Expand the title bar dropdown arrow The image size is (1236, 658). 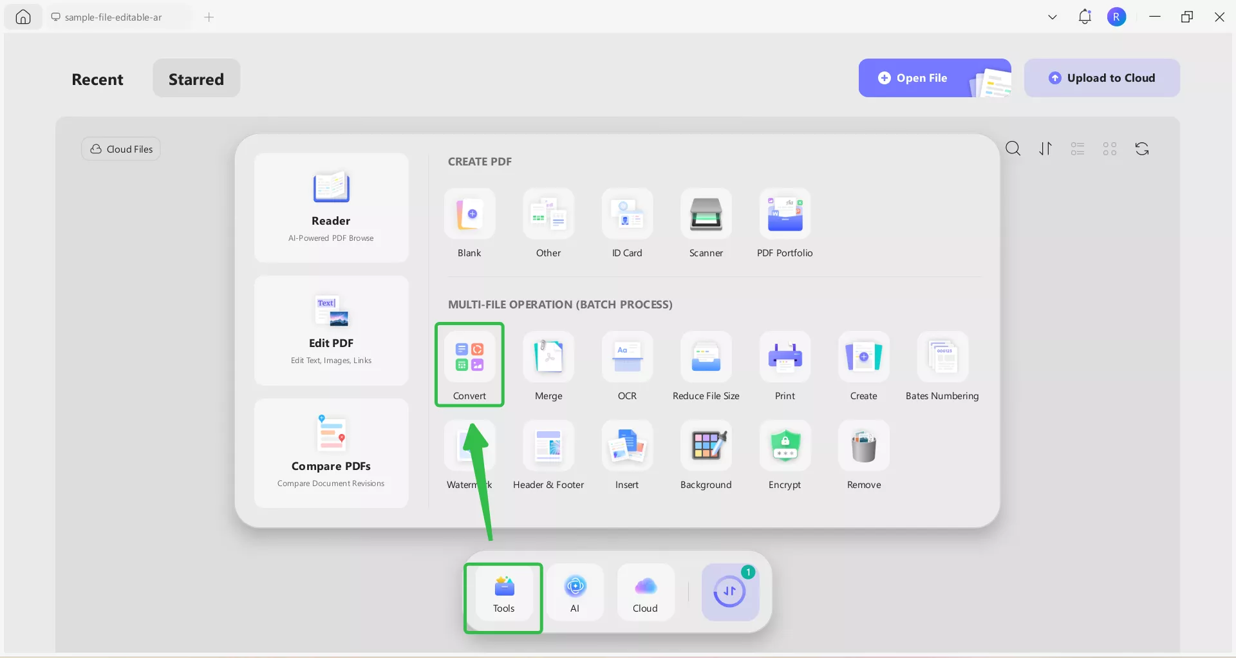tap(1053, 17)
